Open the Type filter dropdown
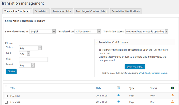Screen dimensions: 179x105 coord(24,54)
